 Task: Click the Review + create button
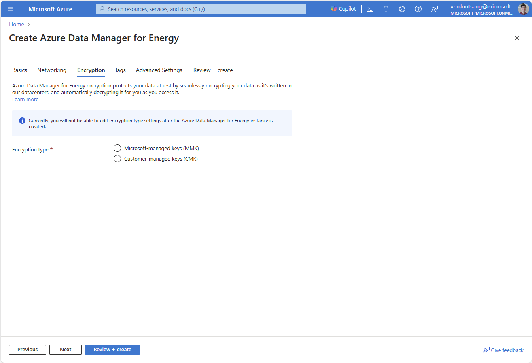[112, 349]
